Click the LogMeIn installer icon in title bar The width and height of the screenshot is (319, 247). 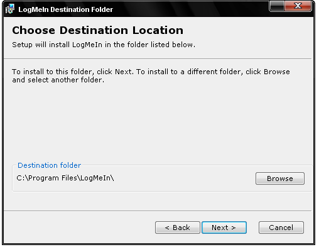(10, 9)
